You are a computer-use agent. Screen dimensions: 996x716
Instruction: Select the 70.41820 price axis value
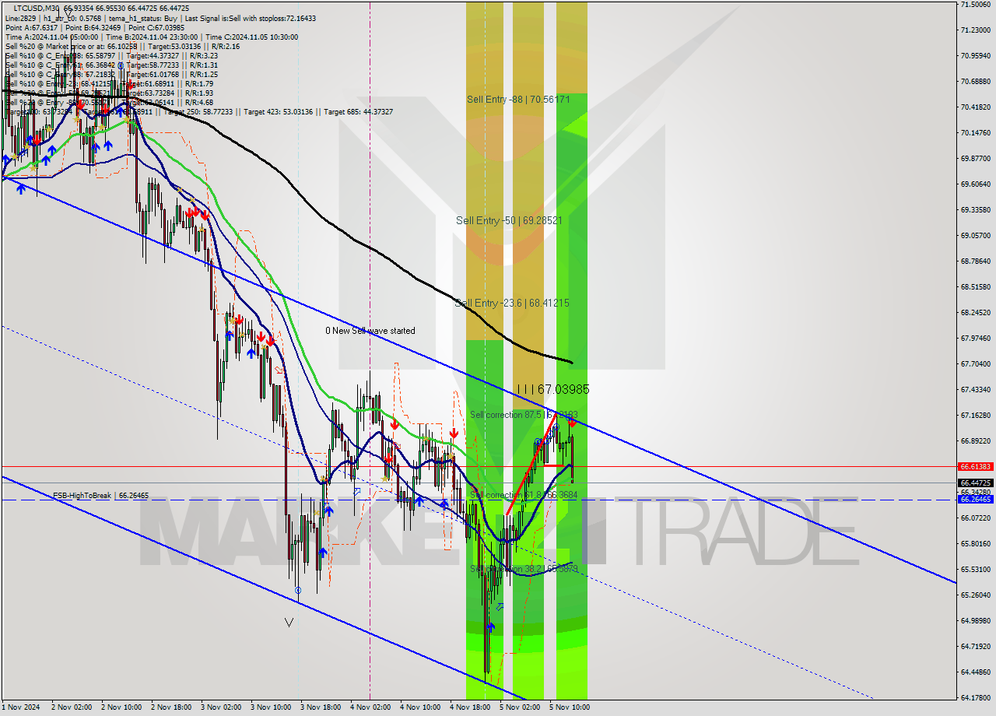coord(975,107)
